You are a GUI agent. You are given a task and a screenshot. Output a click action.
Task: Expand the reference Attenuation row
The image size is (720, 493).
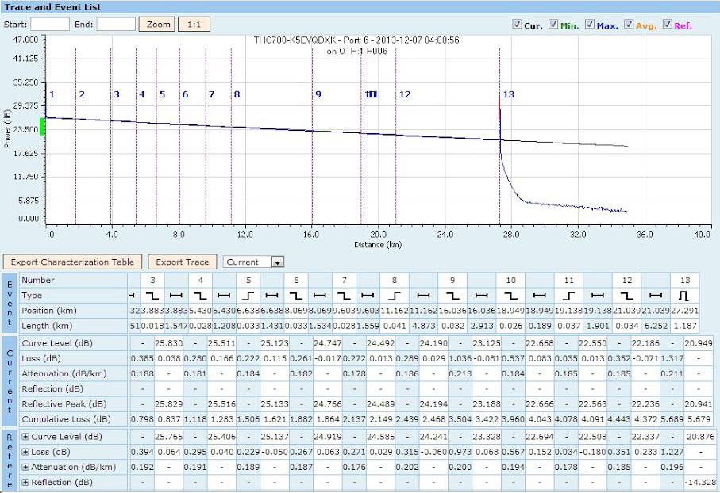click(25, 467)
